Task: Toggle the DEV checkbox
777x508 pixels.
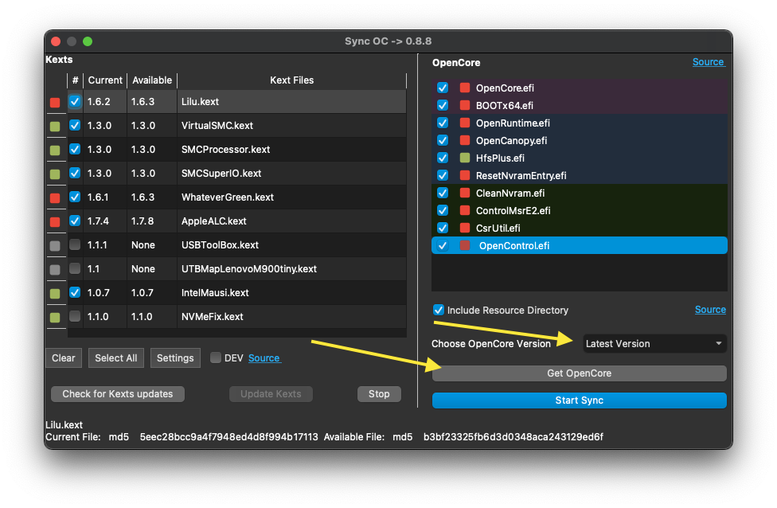Action: coord(216,358)
